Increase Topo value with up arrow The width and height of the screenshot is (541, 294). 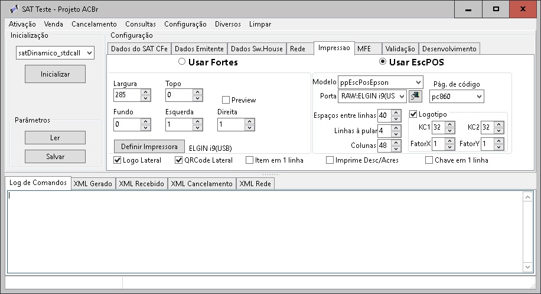(x=197, y=92)
